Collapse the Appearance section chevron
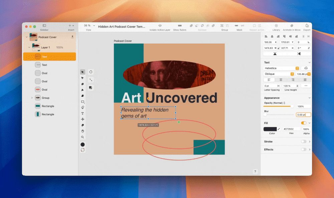This screenshot has width=334, height=198. [309, 98]
